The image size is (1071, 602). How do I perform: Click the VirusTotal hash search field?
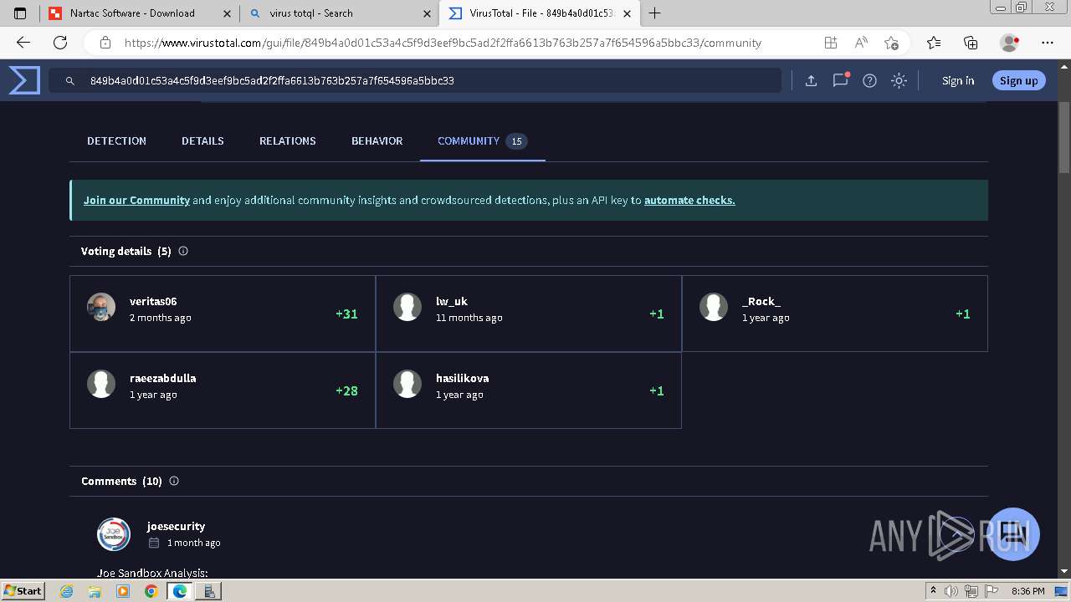[415, 81]
